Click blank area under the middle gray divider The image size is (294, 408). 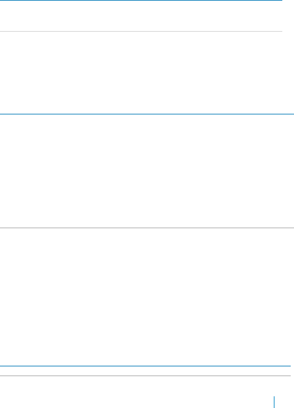(147, 297)
